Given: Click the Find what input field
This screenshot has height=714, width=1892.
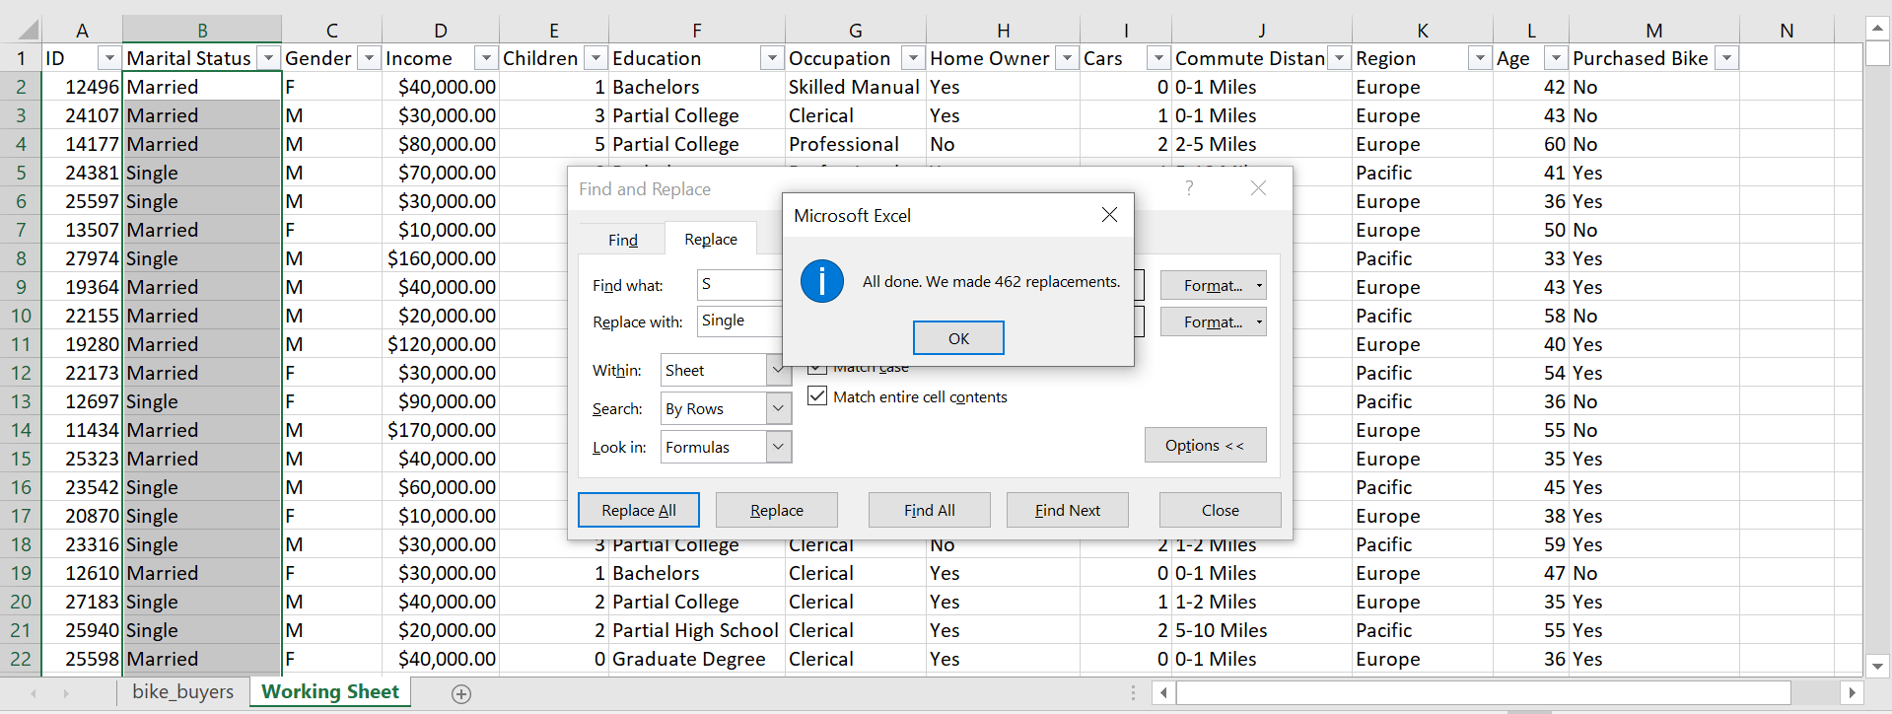Looking at the screenshot, I should [x=739, y=284].
